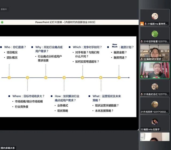Image resolution: width=171 pixels, height=150 pixels.
Task: Click the orange host icon on first participant
Action: [x=142, y=24]
